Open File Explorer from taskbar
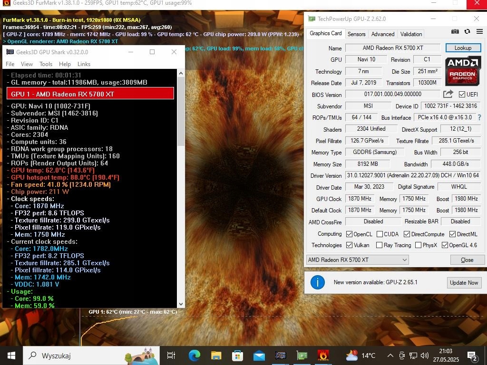487x365 pixels. pyautogui.click(x=216, y=355)
